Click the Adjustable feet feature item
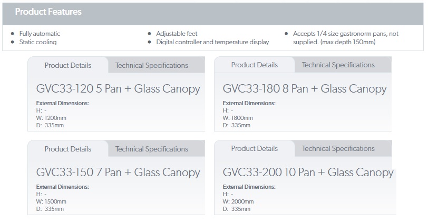 (177, 34)
